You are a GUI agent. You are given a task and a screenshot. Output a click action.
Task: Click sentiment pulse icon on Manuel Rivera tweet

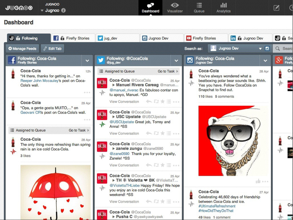coord(102,93)
